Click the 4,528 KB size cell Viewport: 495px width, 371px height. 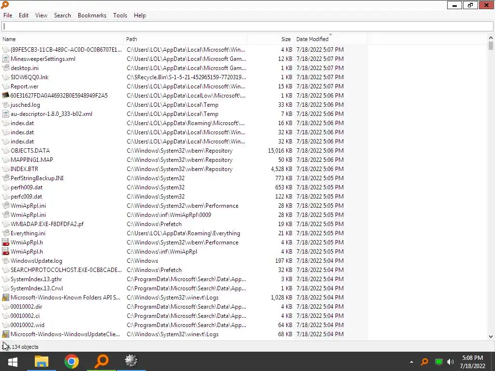pos(281,169)
